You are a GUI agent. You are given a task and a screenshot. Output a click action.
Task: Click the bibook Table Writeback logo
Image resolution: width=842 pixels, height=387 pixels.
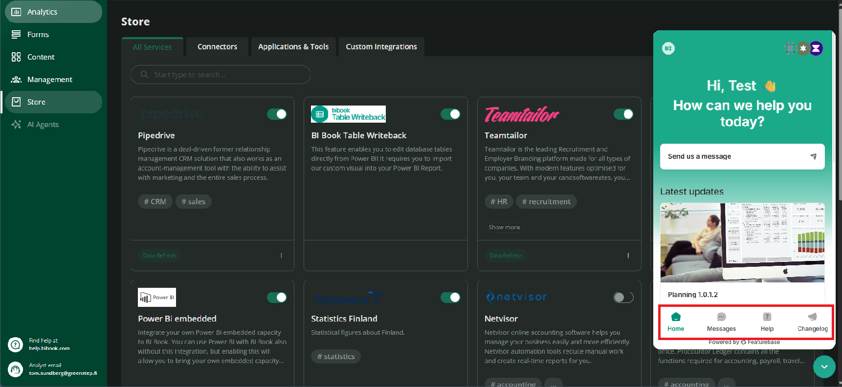348,114
